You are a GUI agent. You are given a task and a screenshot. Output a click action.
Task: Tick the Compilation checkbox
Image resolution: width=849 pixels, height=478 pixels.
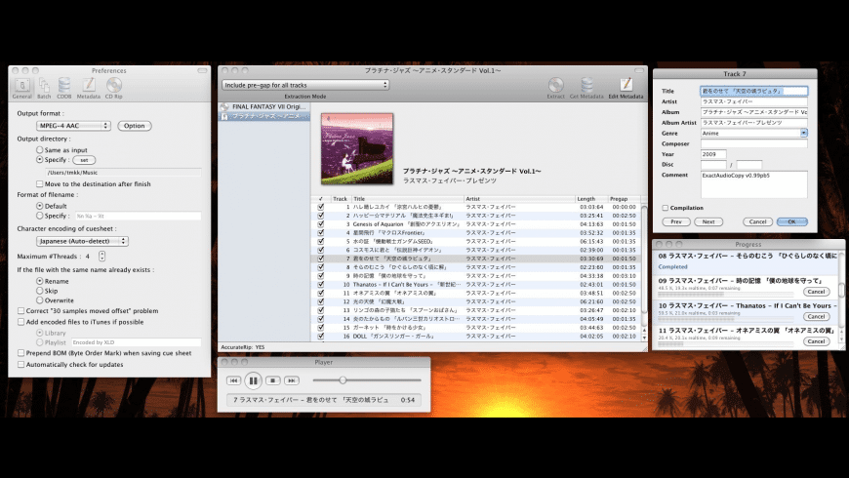tap(665, 208)
